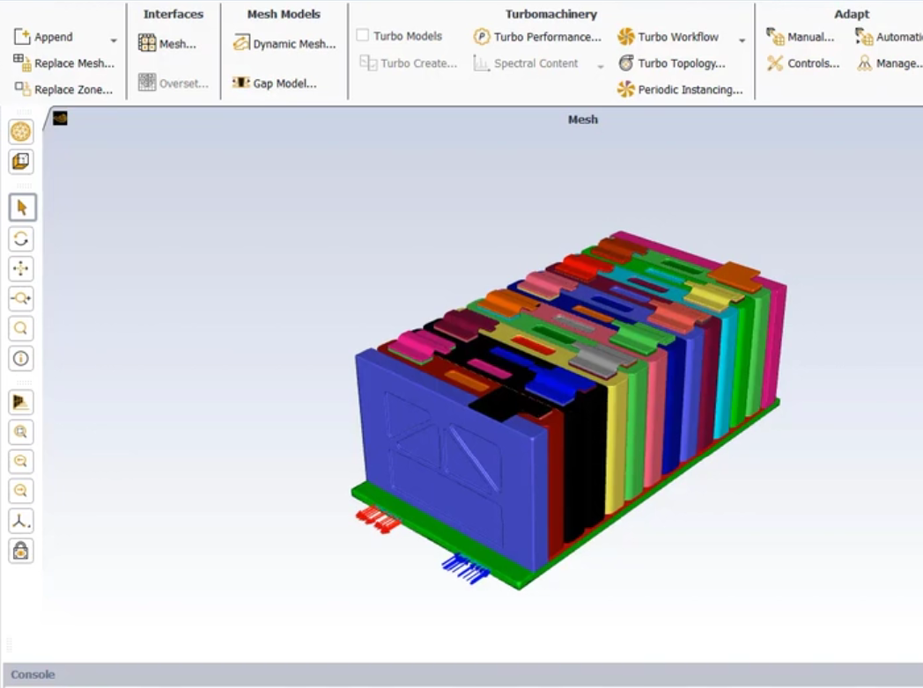923x688 pixels.
Task: Select the zoom in/out tool
Action: click(21, 299)
